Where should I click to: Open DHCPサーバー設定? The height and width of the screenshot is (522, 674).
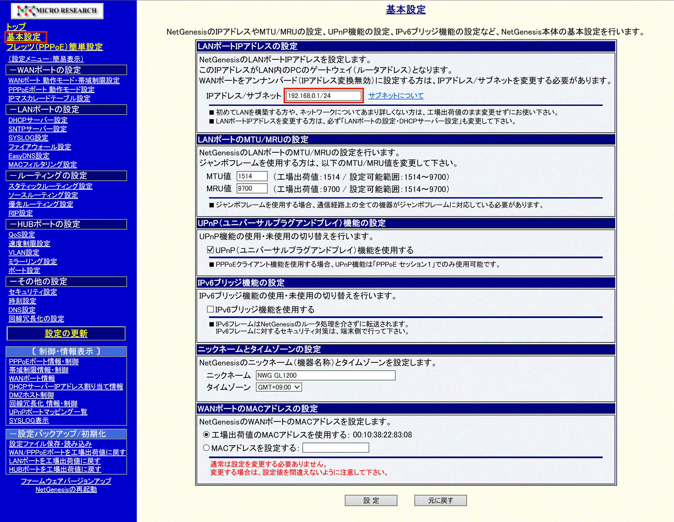(x=38, y=120)
